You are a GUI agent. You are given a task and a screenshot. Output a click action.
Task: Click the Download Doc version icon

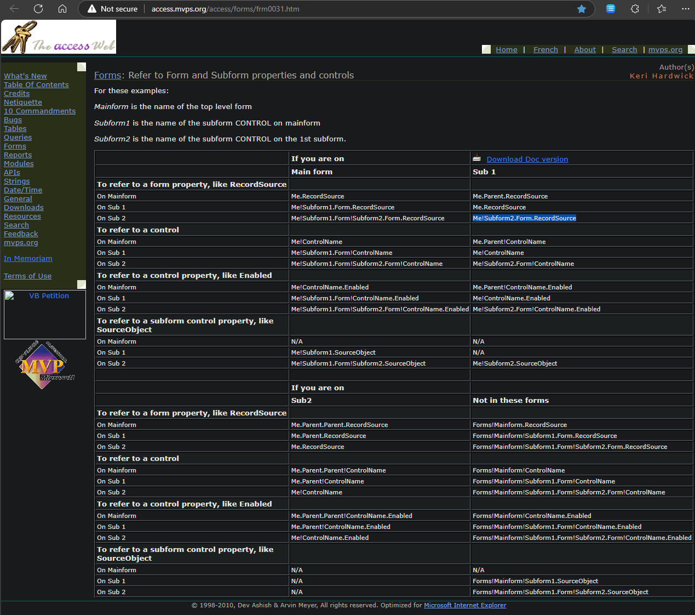(x=477, y=158)
